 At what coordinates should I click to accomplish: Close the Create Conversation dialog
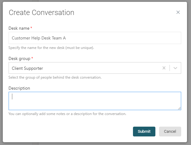[x=178, y=13]
